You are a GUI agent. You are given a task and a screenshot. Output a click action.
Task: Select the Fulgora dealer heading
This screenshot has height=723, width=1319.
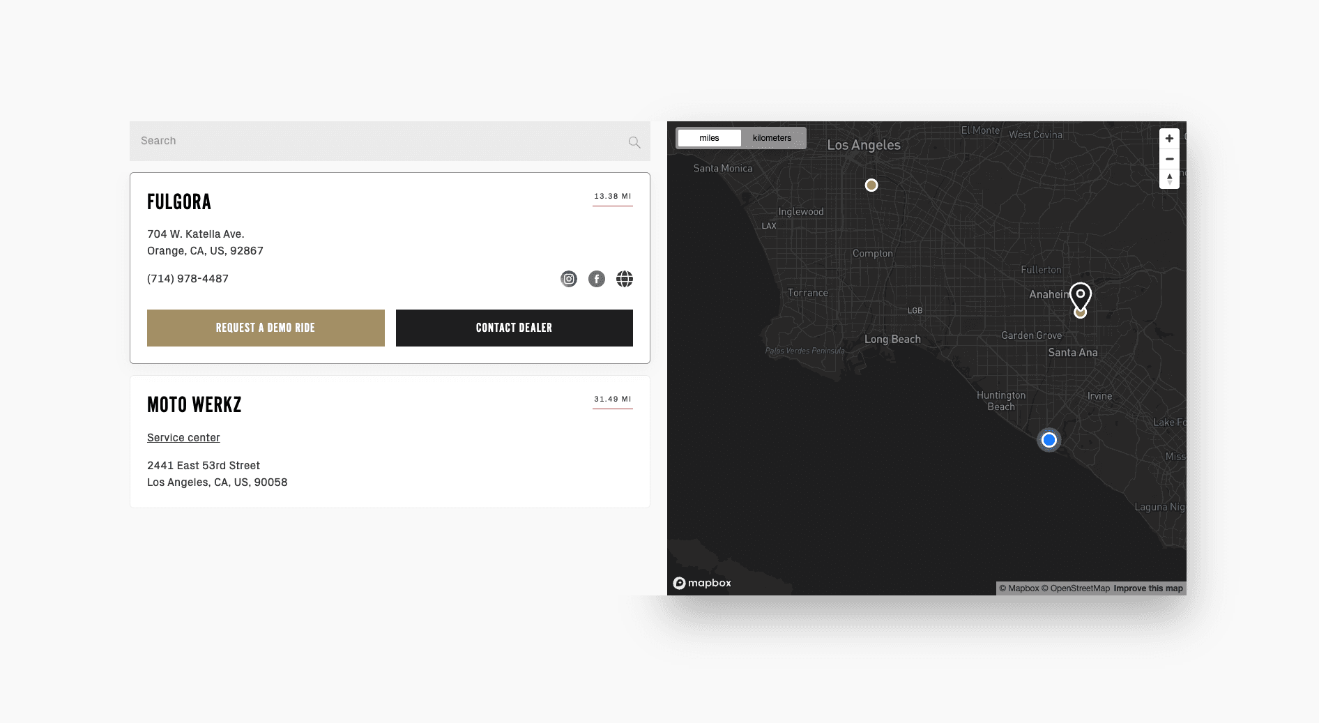click(x=179, y=202)
